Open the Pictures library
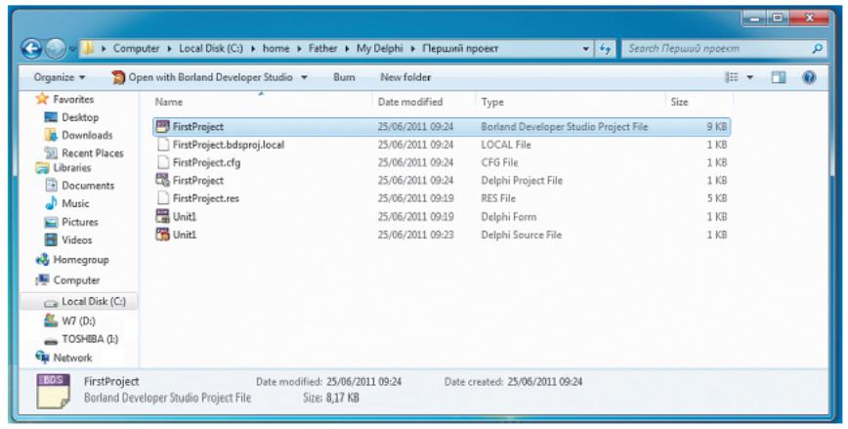 tap(80, 223)
